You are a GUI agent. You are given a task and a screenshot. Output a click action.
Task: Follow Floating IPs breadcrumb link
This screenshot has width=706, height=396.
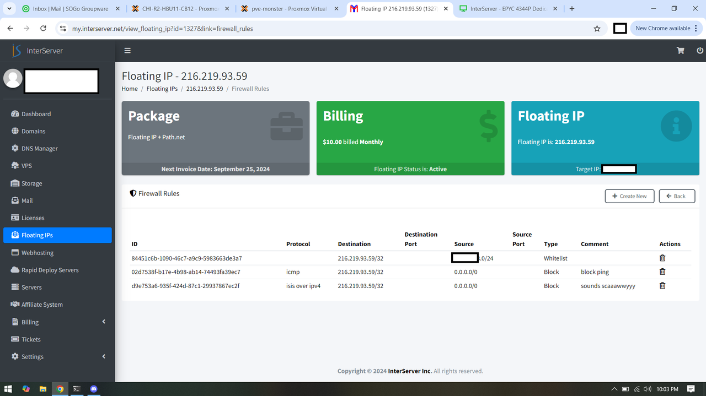coord(162,89)
